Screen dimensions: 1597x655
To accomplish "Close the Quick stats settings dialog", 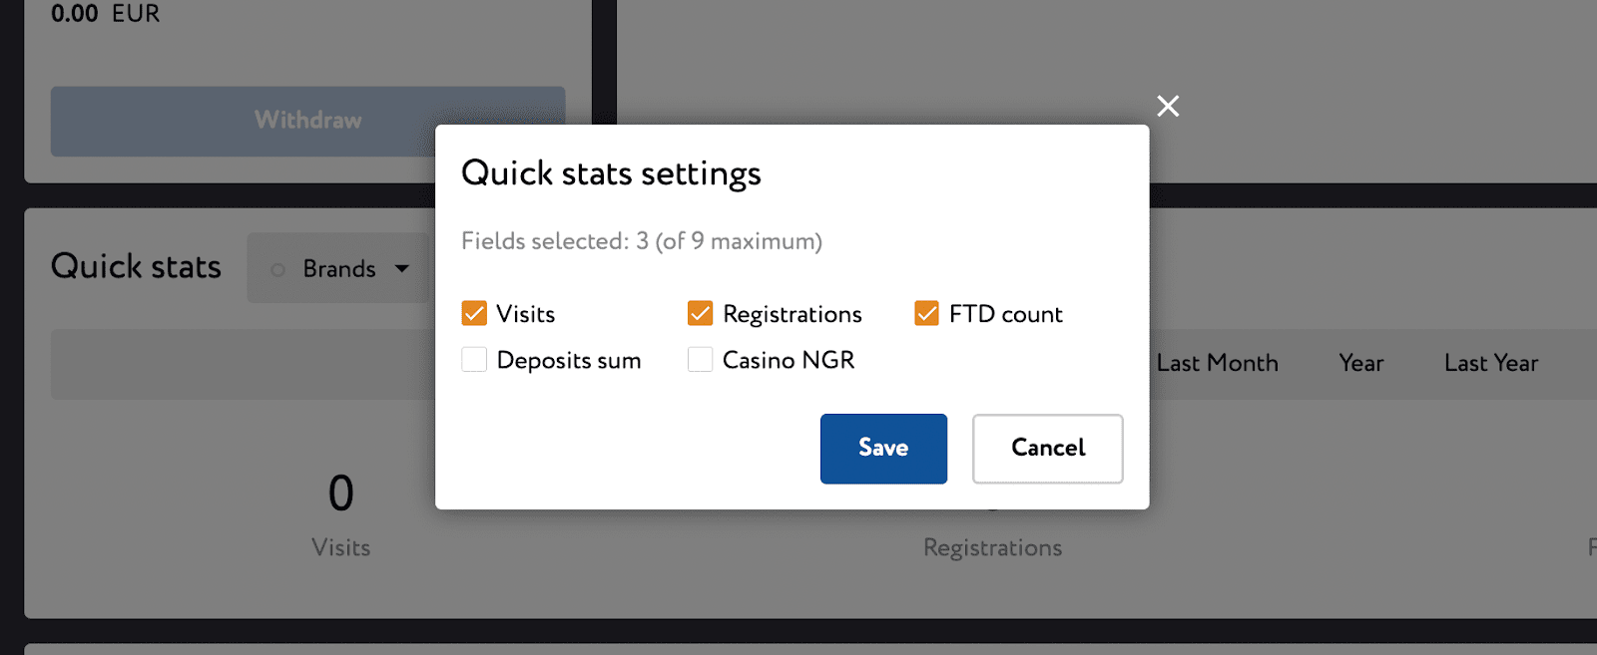I will 1168,107.
